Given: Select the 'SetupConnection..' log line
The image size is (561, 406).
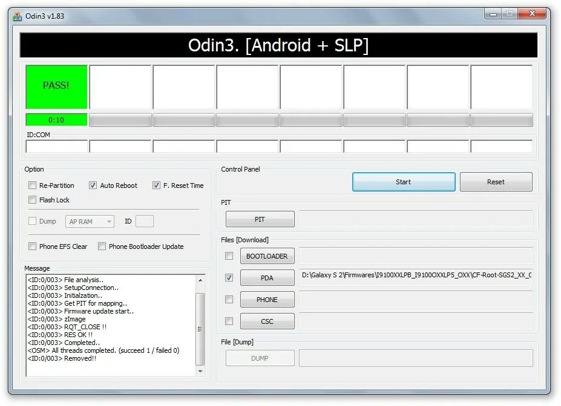Looking at the screenshot, I should 73,288.
